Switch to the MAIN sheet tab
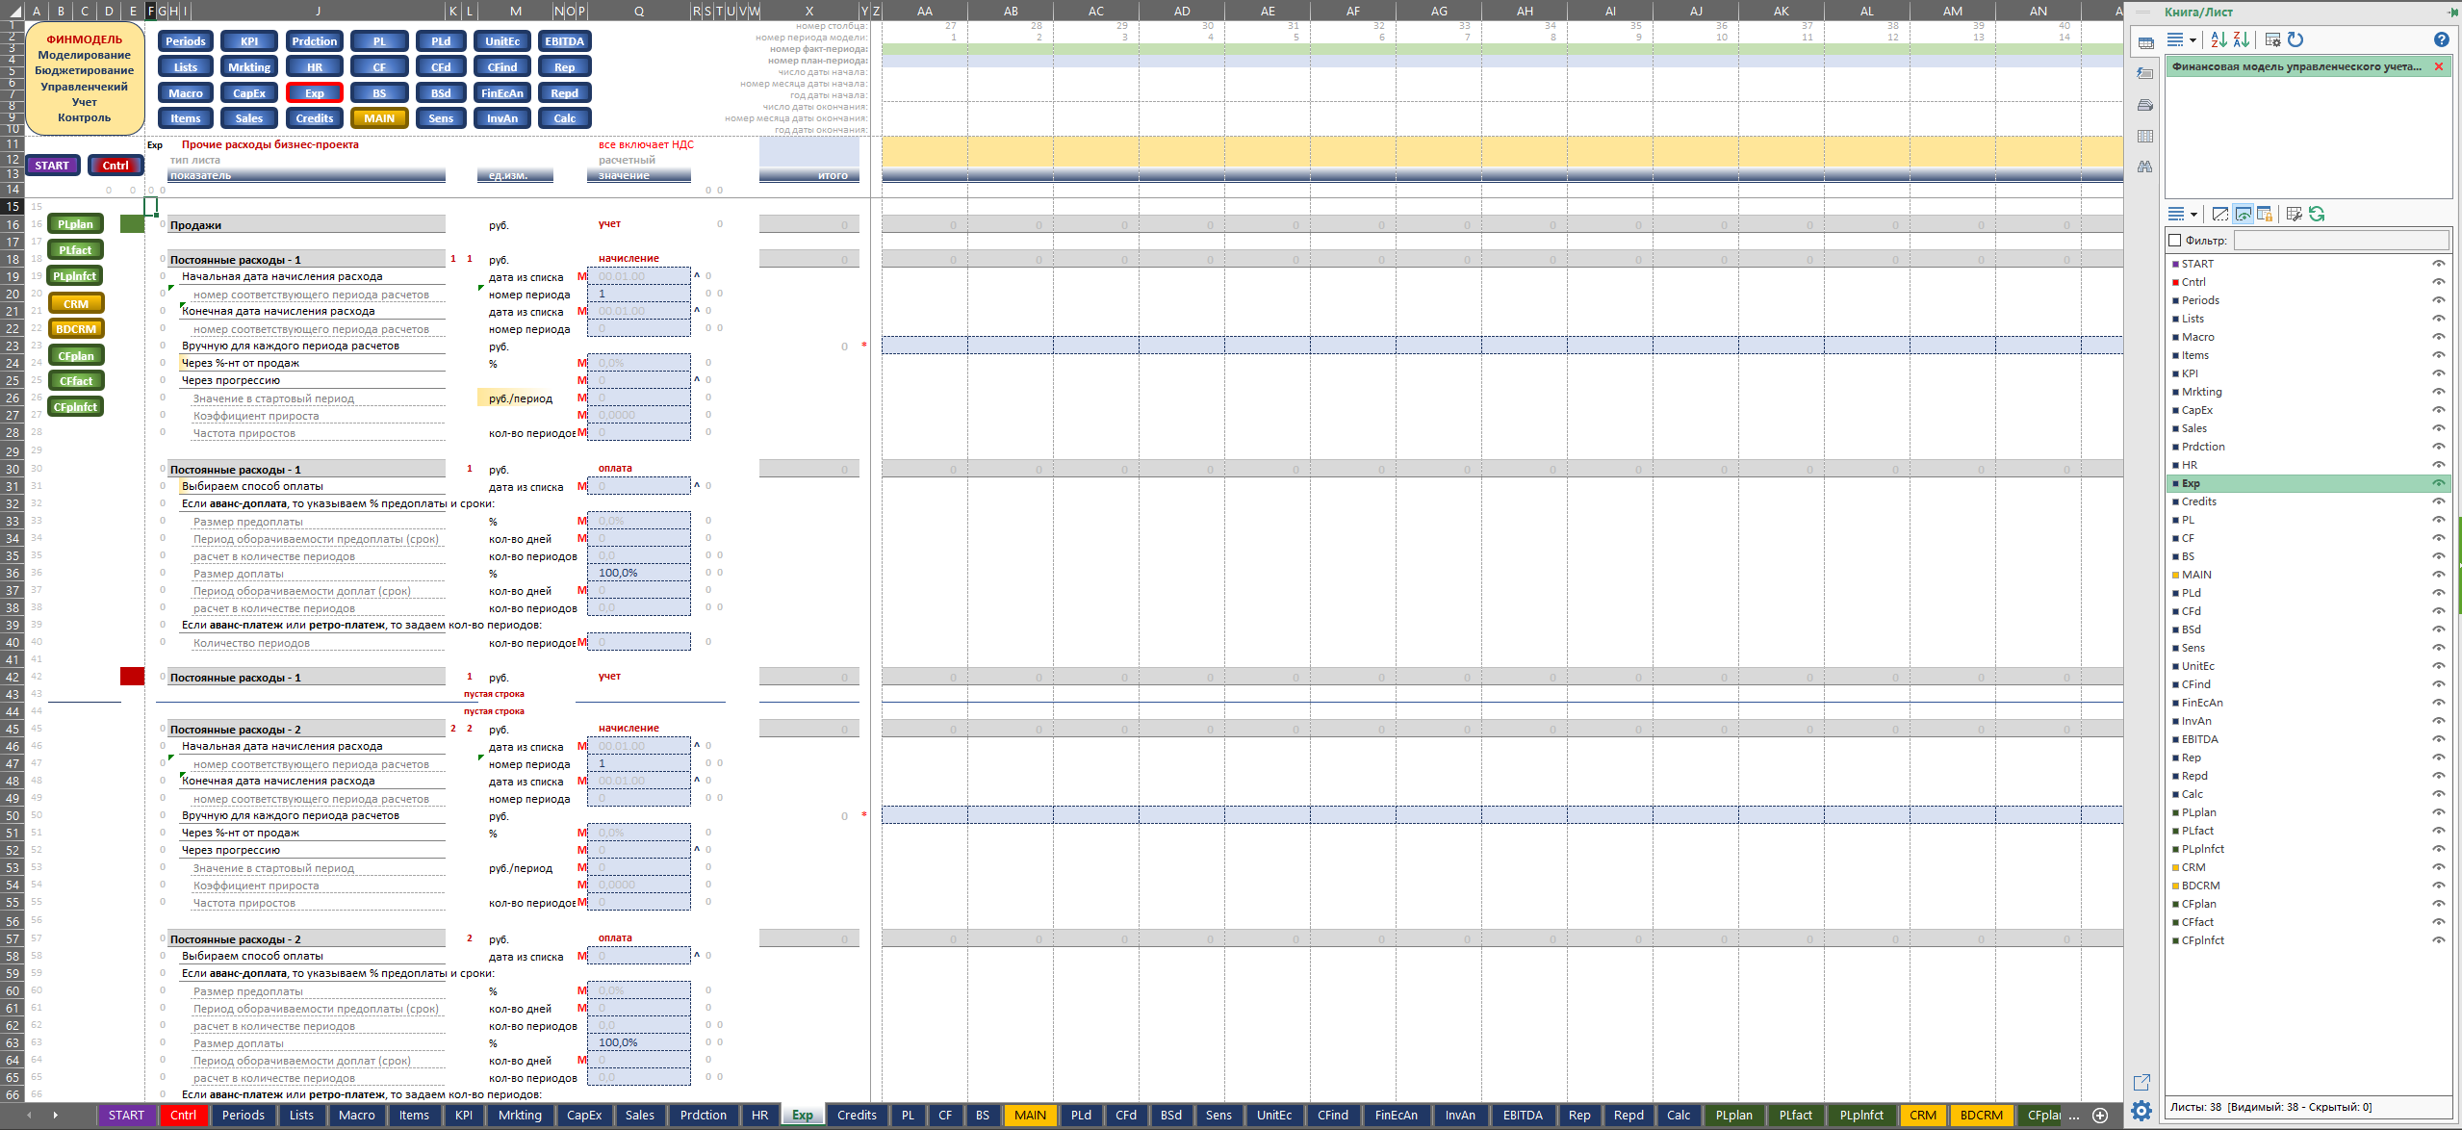Viewport: 2462px width, 1130px height. click(x=1030, y=1115)
